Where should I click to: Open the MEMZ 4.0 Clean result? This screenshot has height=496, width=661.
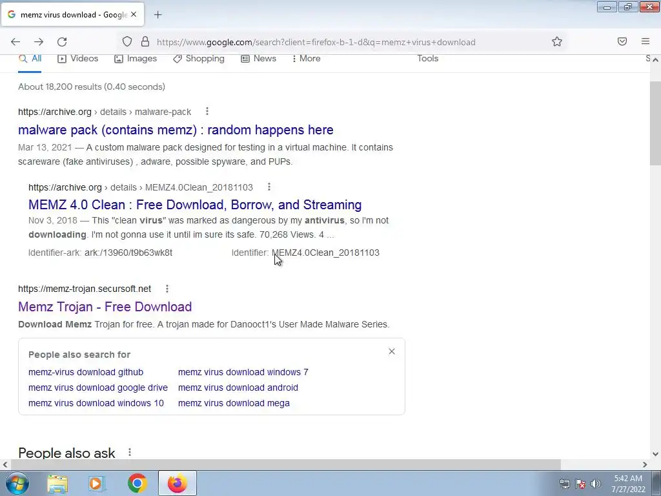click(x=195, y=205)
